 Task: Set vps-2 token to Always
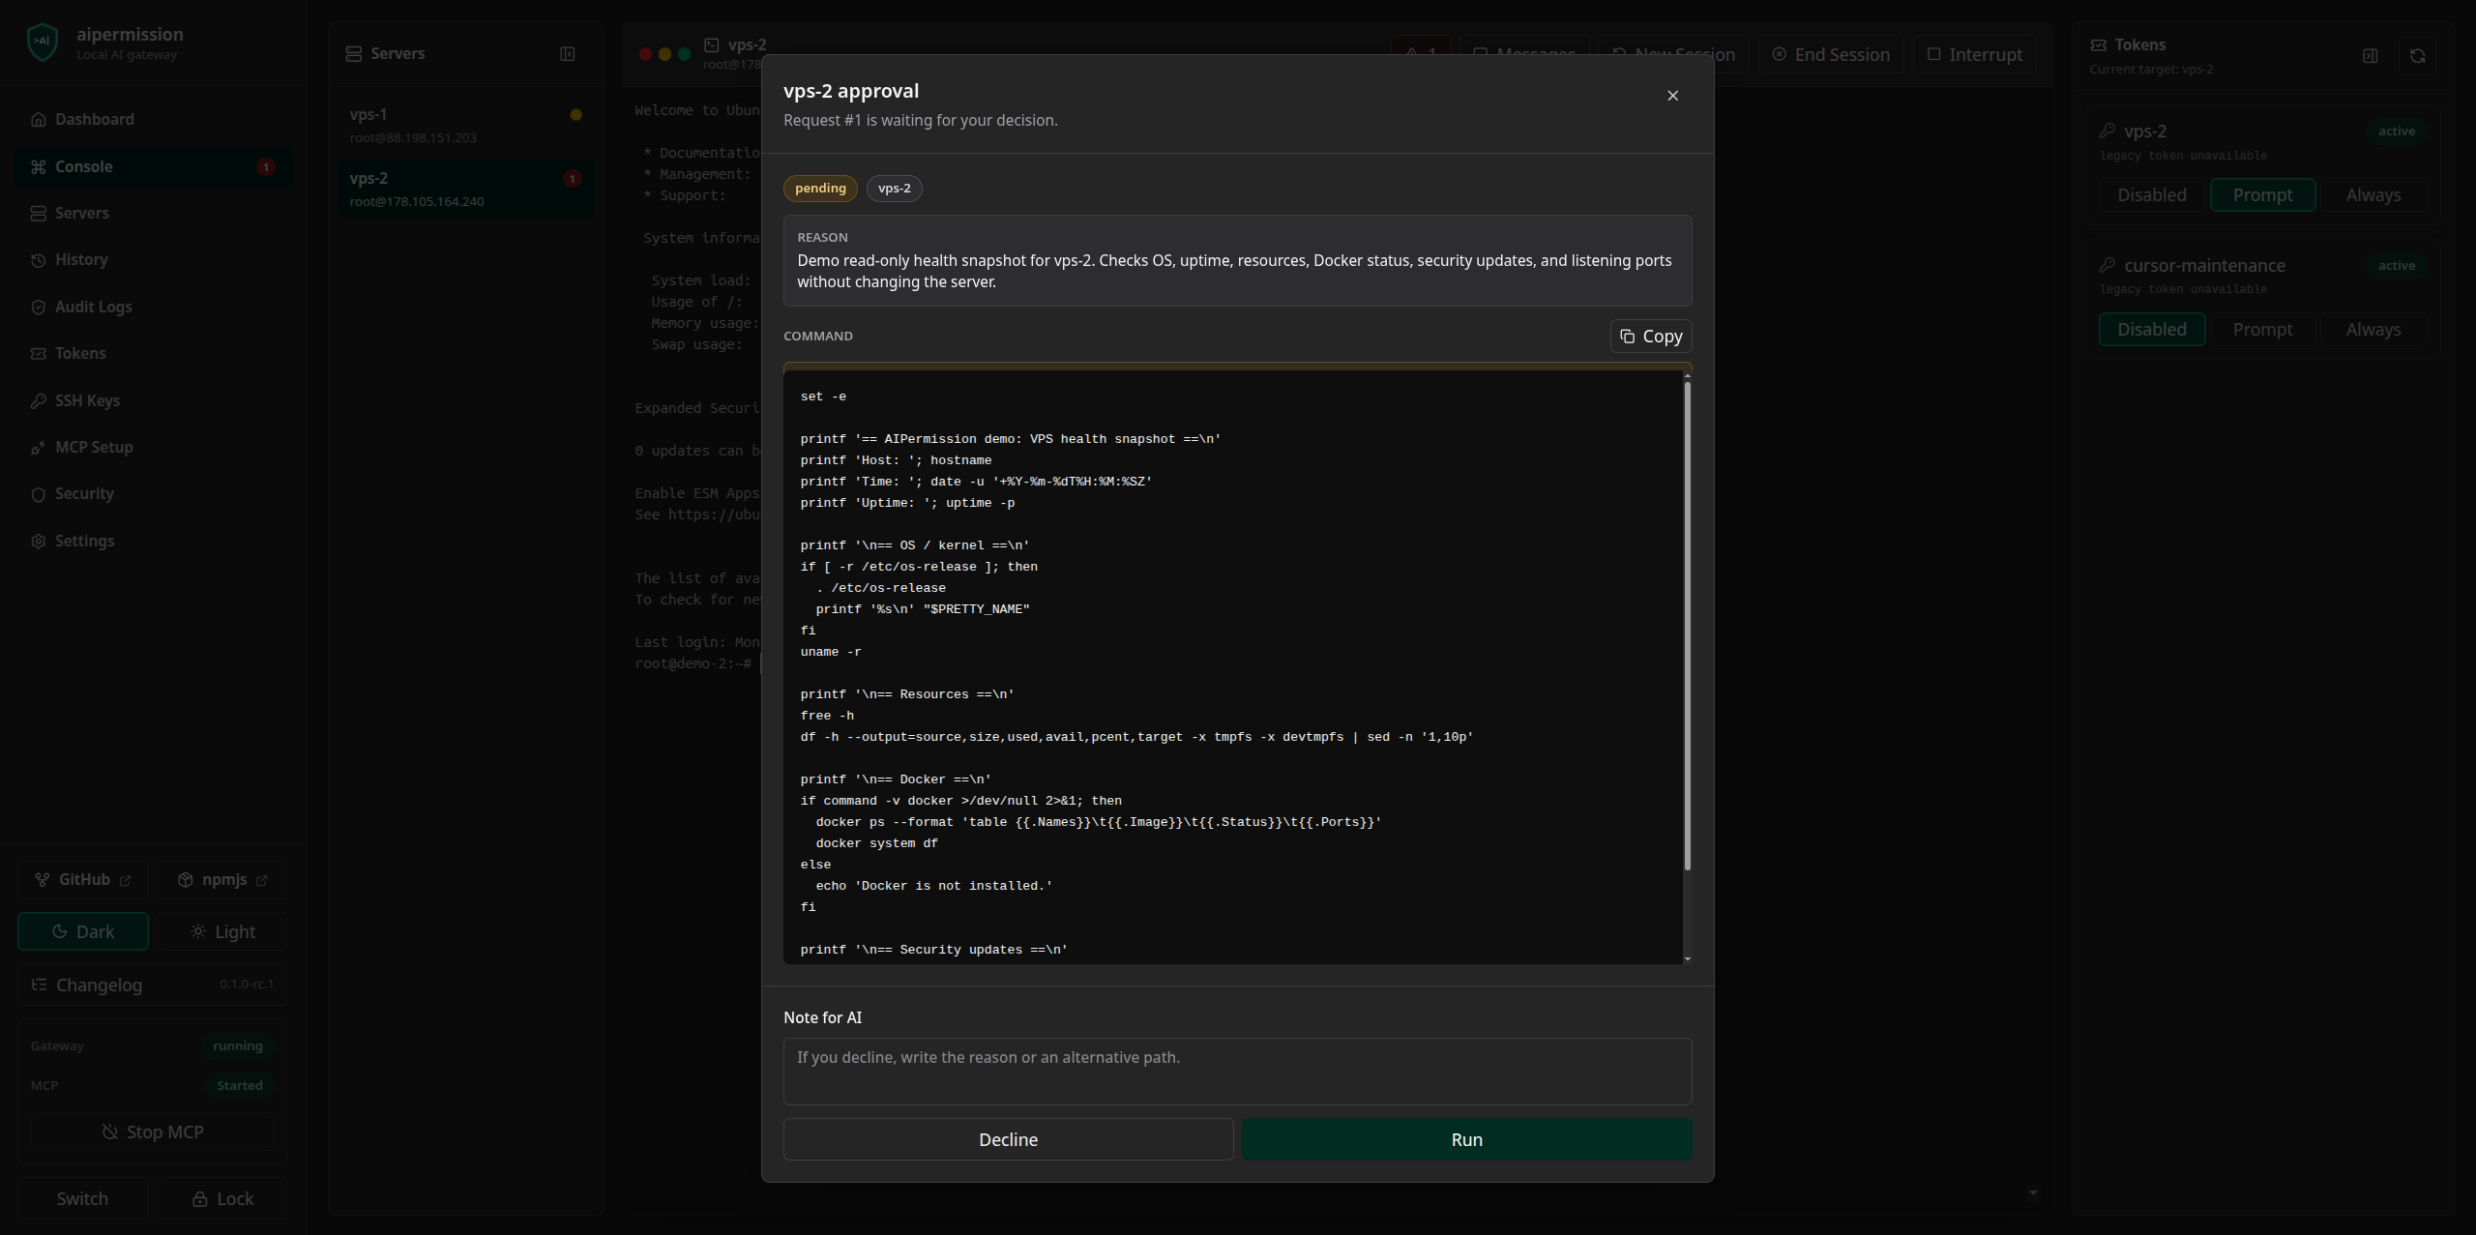pos(2373,194)
